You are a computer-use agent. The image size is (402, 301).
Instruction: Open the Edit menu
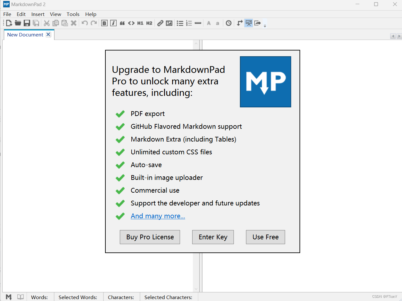click(21, 14)
